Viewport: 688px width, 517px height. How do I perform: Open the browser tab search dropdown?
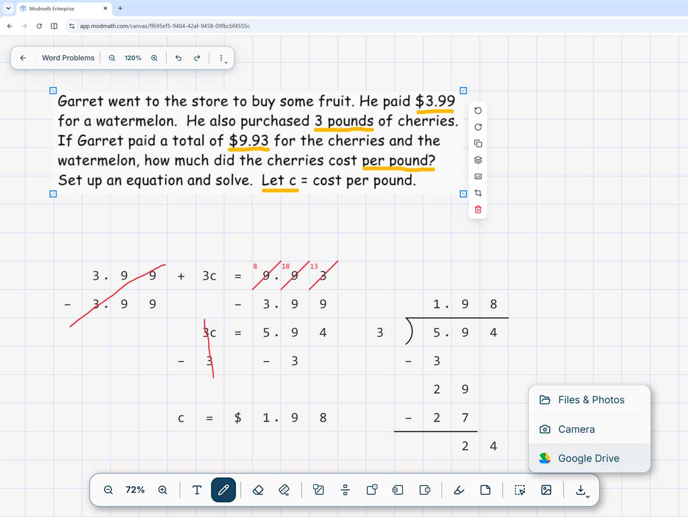[x=8, y=8]
